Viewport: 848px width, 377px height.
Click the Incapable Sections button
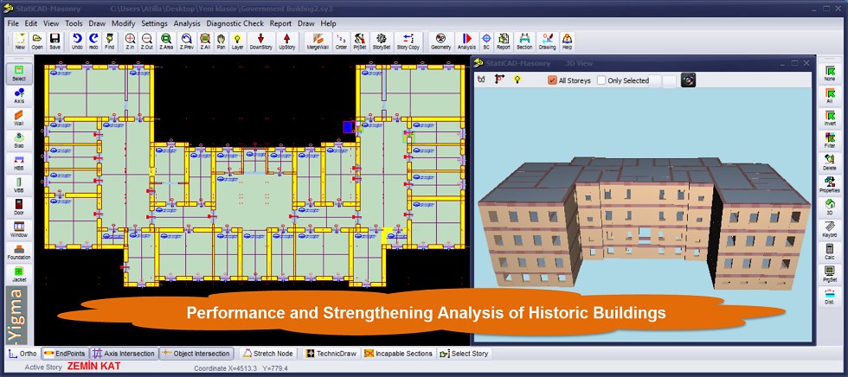pos(398,354)
